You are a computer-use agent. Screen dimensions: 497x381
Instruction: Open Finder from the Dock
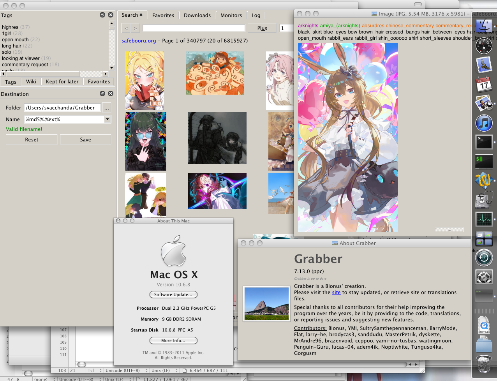click(x=484, y=26)
